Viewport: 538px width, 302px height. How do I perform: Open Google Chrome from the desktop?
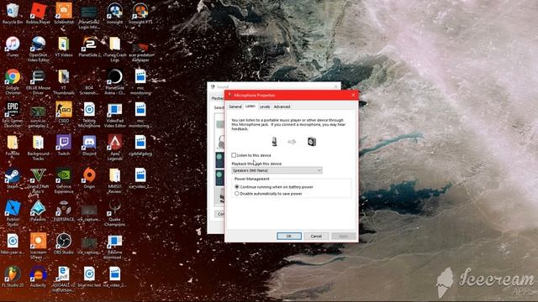13,82
